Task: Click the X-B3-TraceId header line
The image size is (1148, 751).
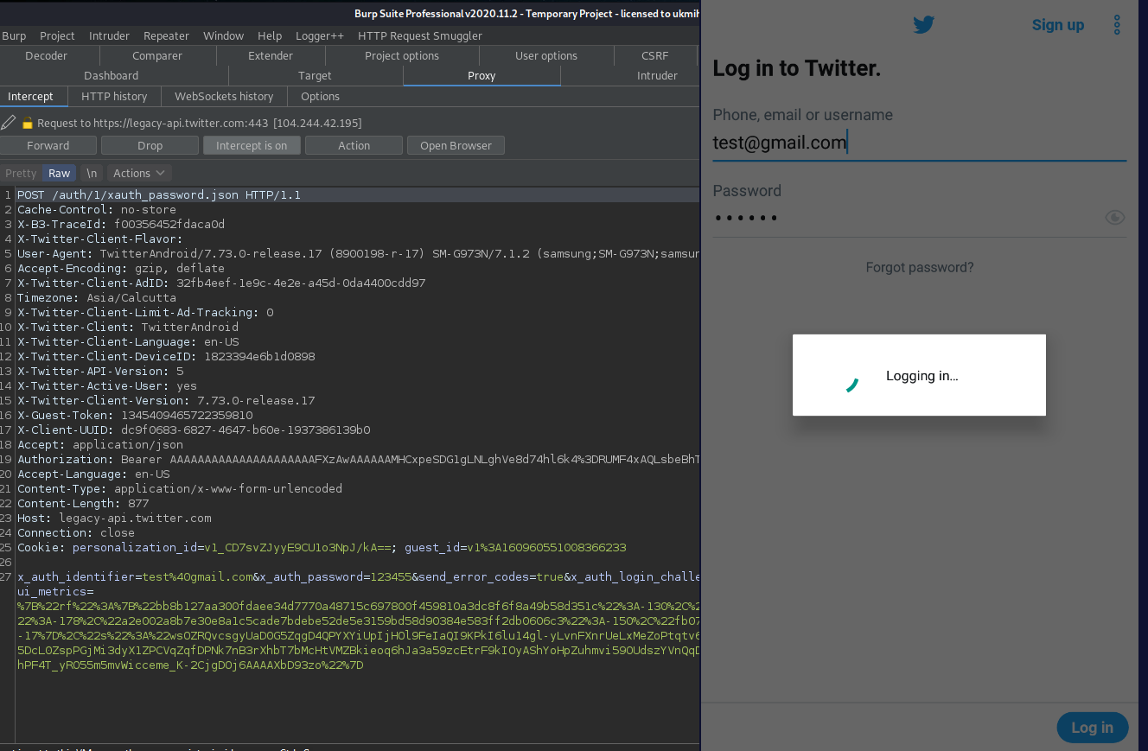Action: (x=121, y=225)
